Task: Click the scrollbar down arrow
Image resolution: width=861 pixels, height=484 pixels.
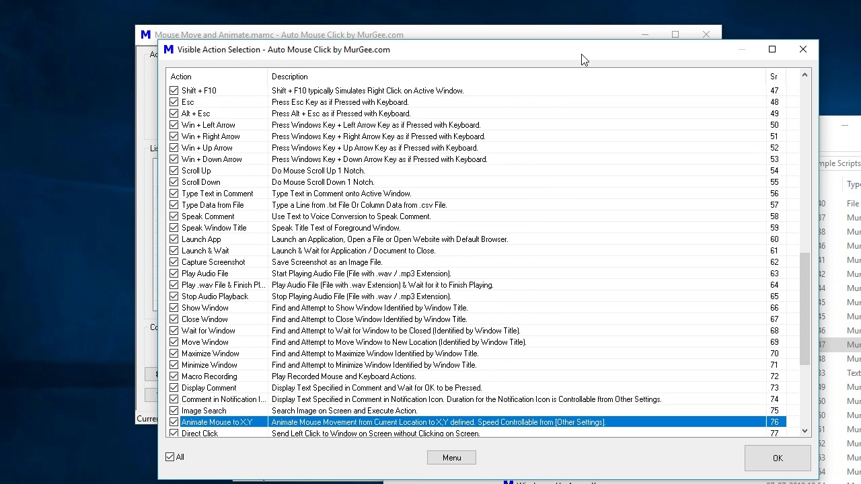Action: 804,431
